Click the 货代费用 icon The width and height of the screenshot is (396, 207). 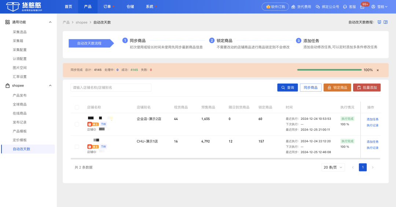293,7
